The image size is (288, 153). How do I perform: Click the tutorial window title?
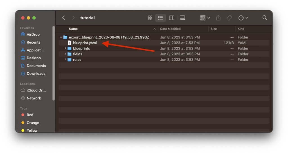coord(87,18)
